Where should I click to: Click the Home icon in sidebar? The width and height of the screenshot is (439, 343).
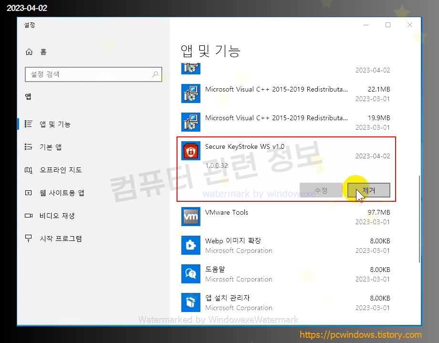[29, 52]
